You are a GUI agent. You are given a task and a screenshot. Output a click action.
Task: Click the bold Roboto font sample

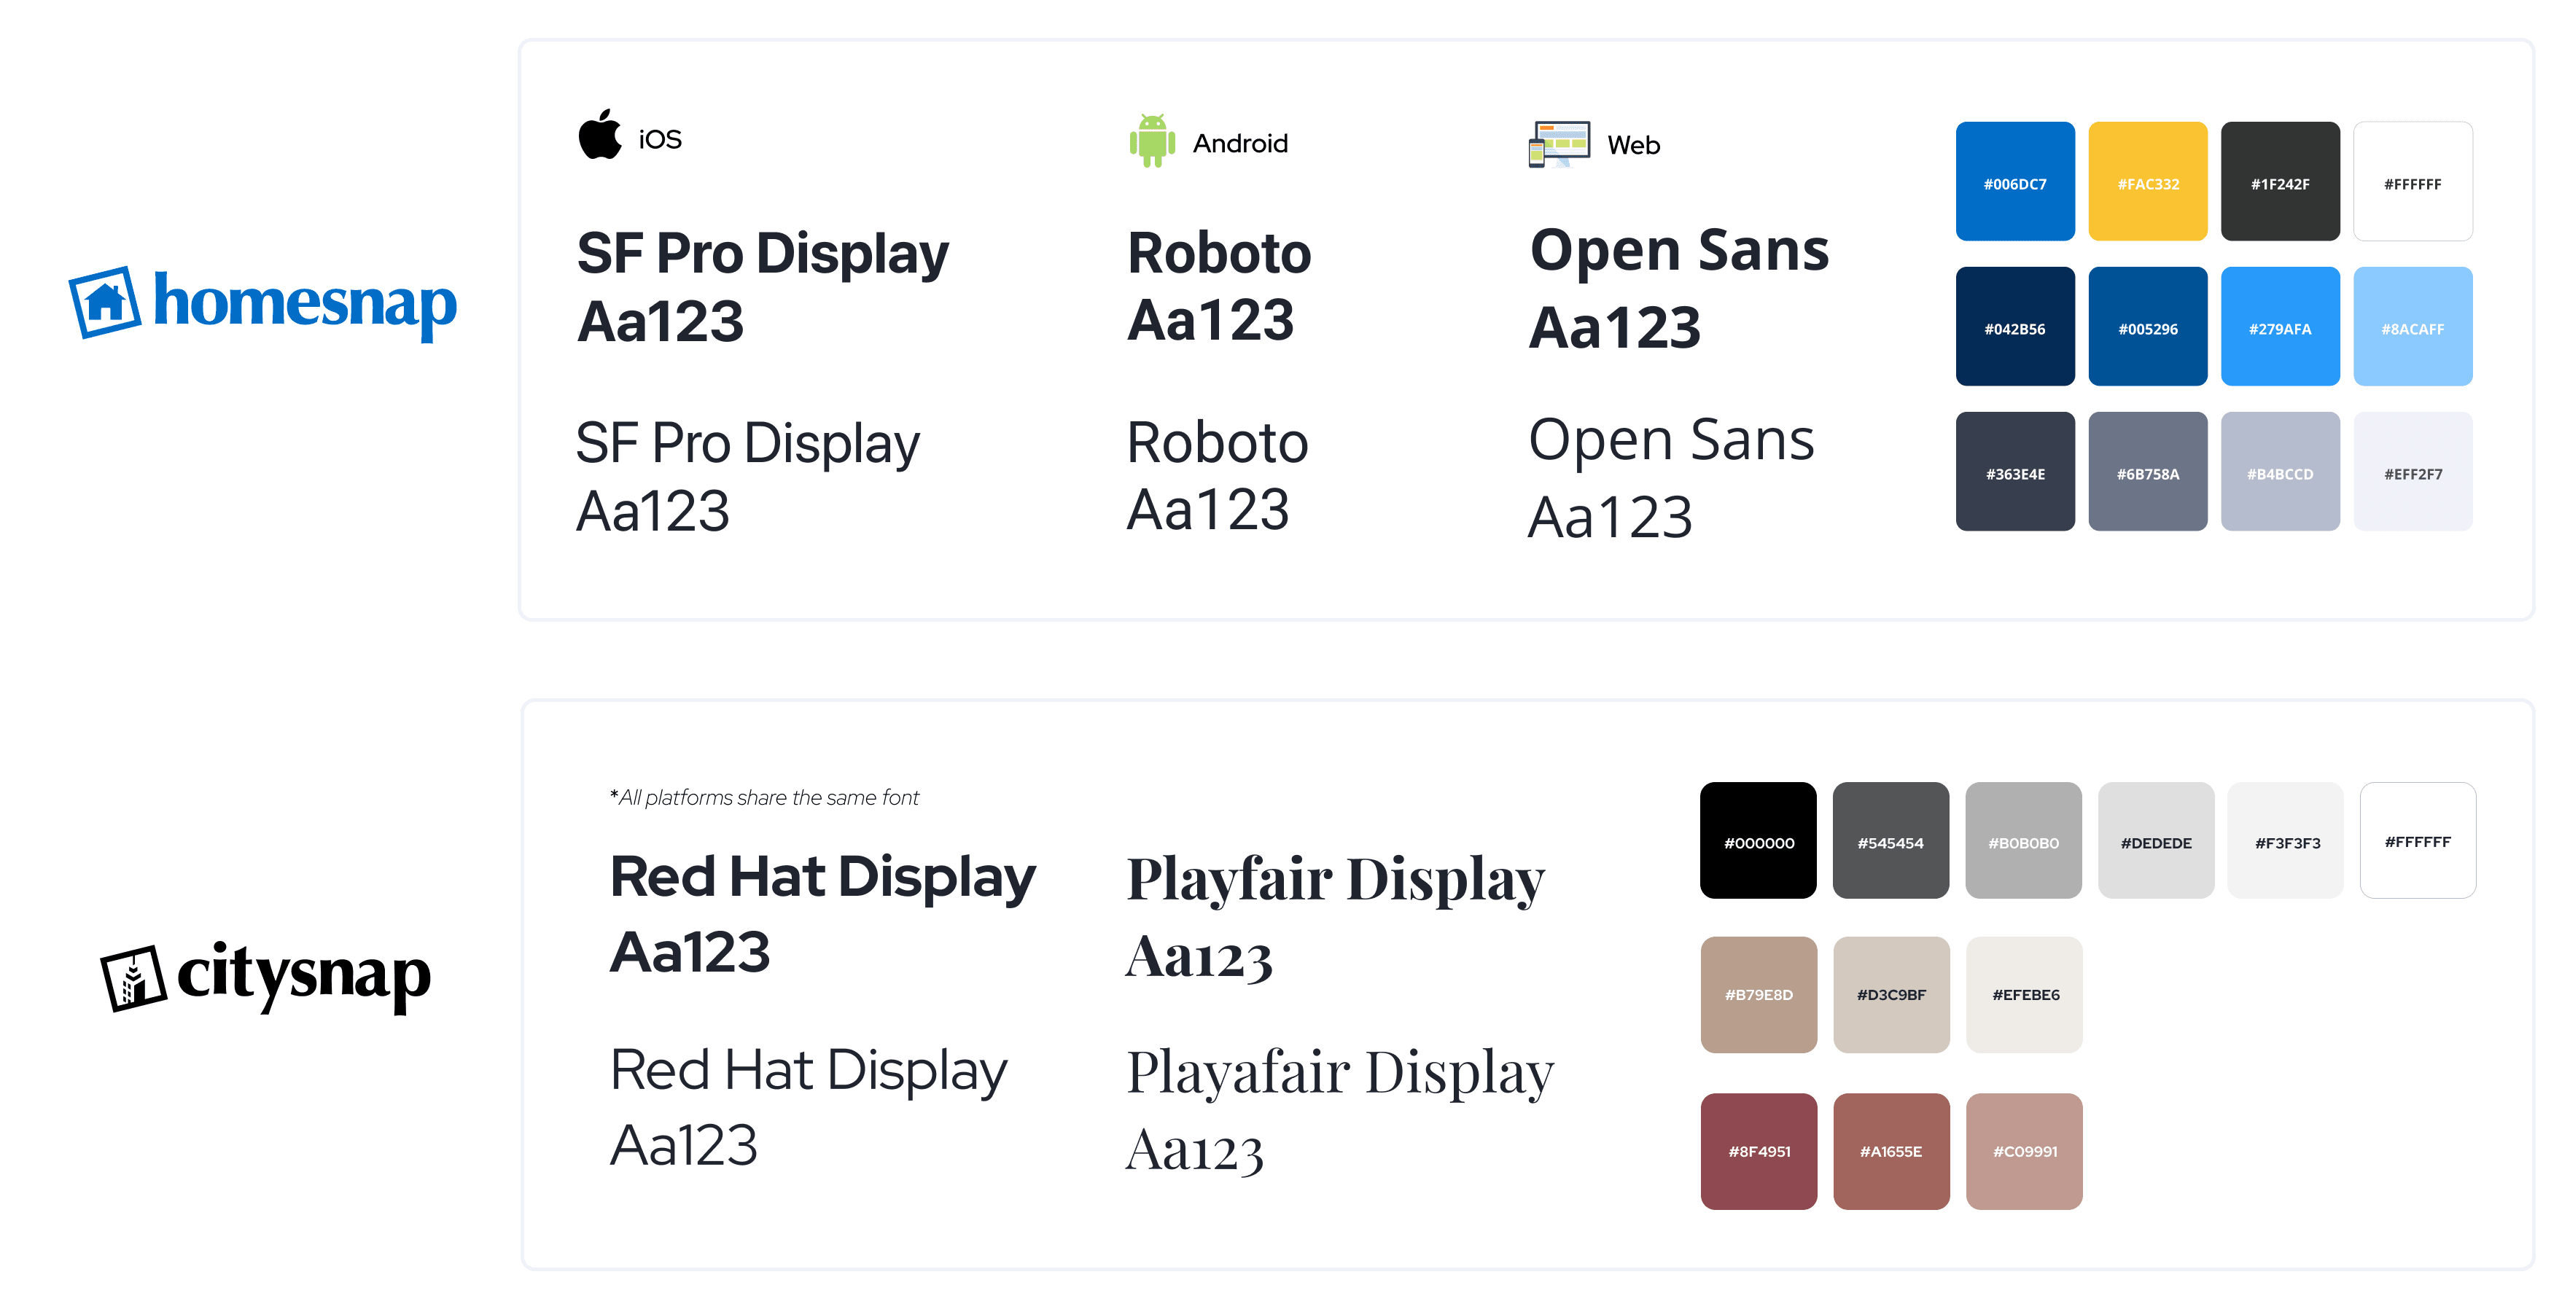coord(1218,286)
